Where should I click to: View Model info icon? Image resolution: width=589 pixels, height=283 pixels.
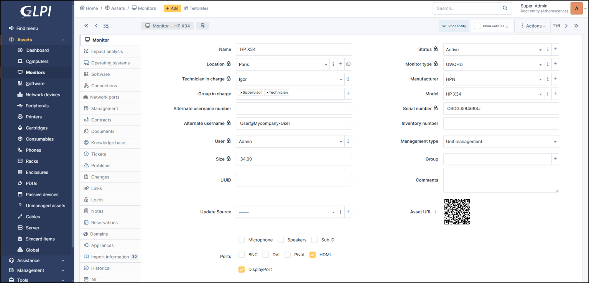pos(548,94)
